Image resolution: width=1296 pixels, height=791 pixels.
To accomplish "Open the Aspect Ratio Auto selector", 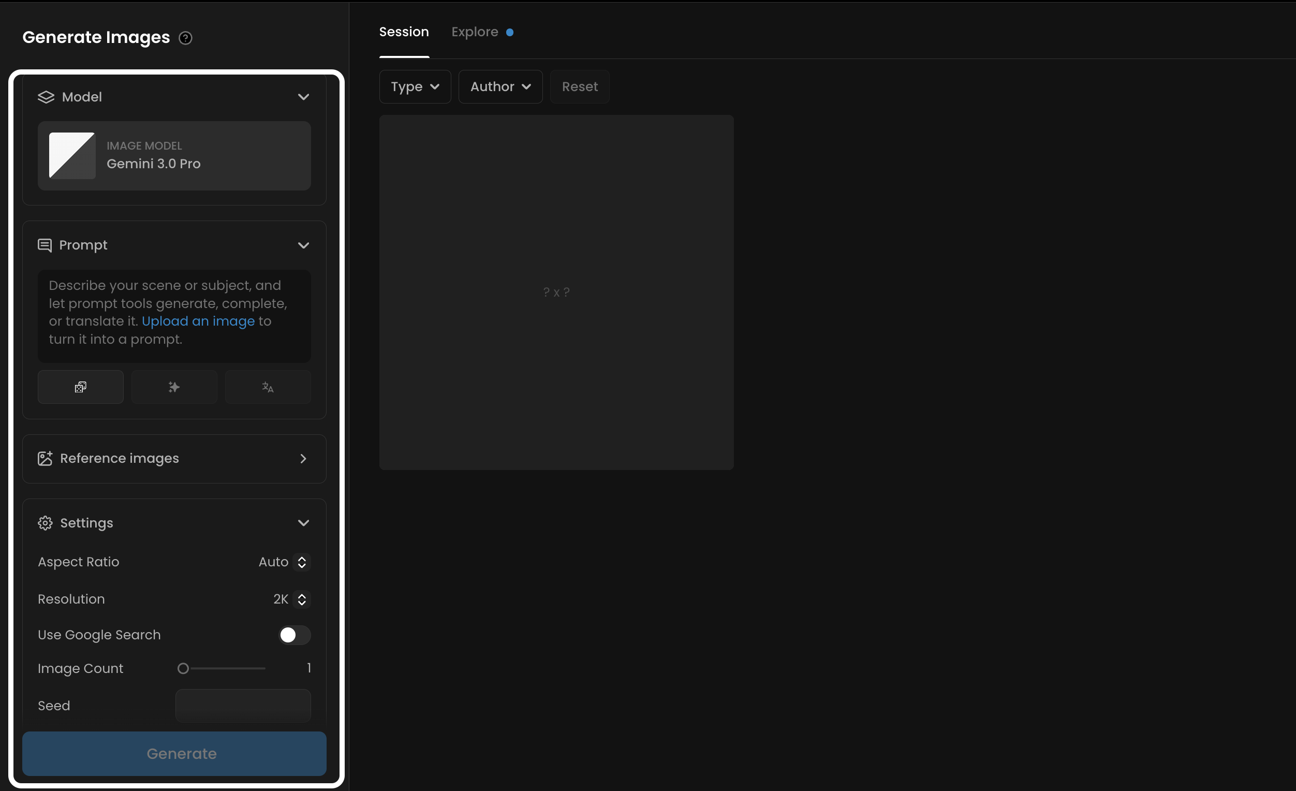I will coord(284,562).
